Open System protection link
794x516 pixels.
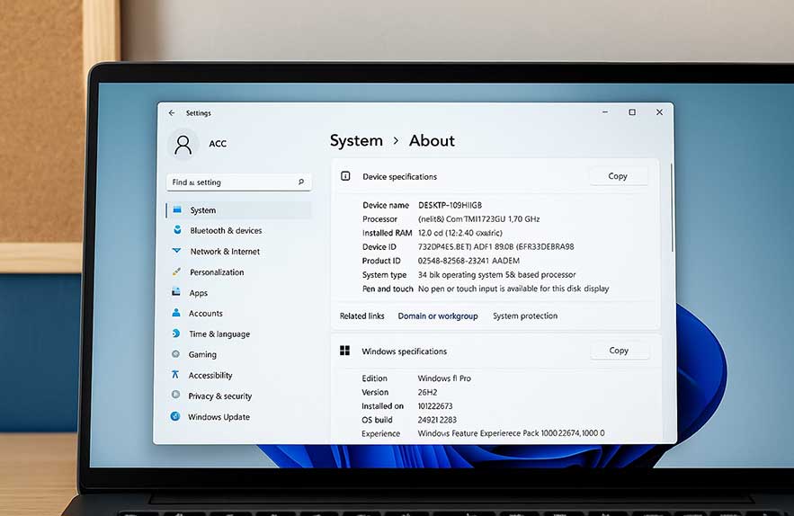[x=525, y=316]
